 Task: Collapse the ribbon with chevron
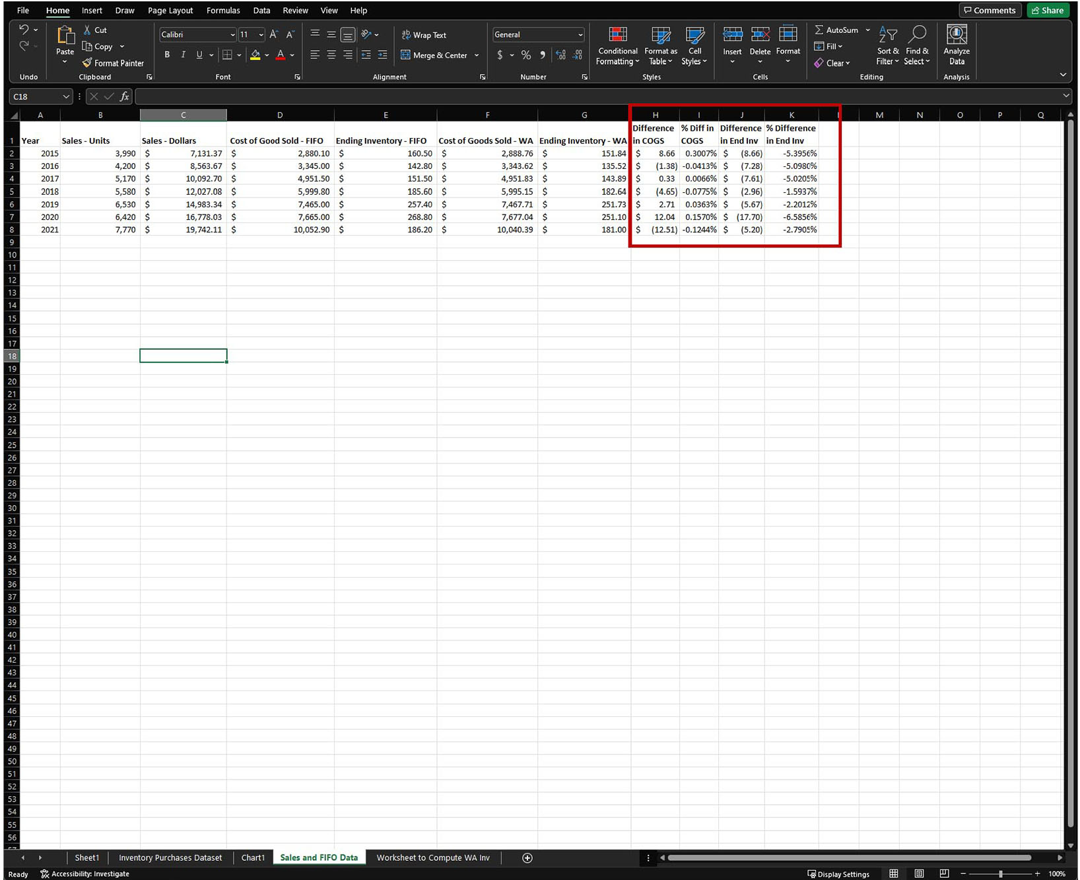(x=1063, y=75)
